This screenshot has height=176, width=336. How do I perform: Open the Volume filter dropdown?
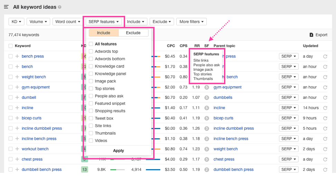(38, 22)
